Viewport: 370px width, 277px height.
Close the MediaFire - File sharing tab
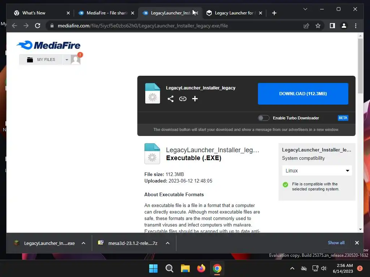tap(133, 13)
